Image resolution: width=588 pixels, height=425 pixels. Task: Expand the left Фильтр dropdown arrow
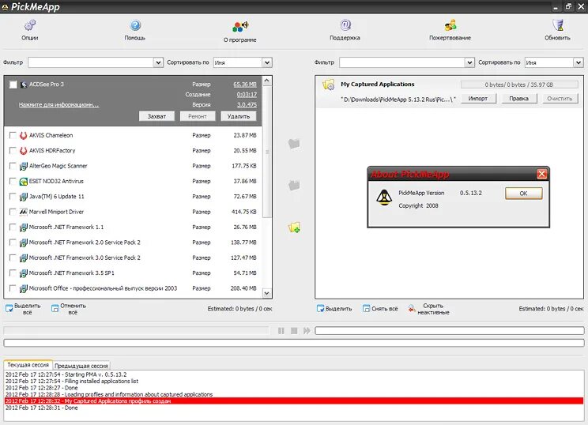point(158,62)
